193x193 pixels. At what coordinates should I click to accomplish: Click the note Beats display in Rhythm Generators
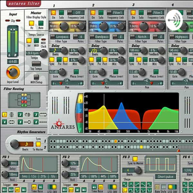click(x=26, y=144)
